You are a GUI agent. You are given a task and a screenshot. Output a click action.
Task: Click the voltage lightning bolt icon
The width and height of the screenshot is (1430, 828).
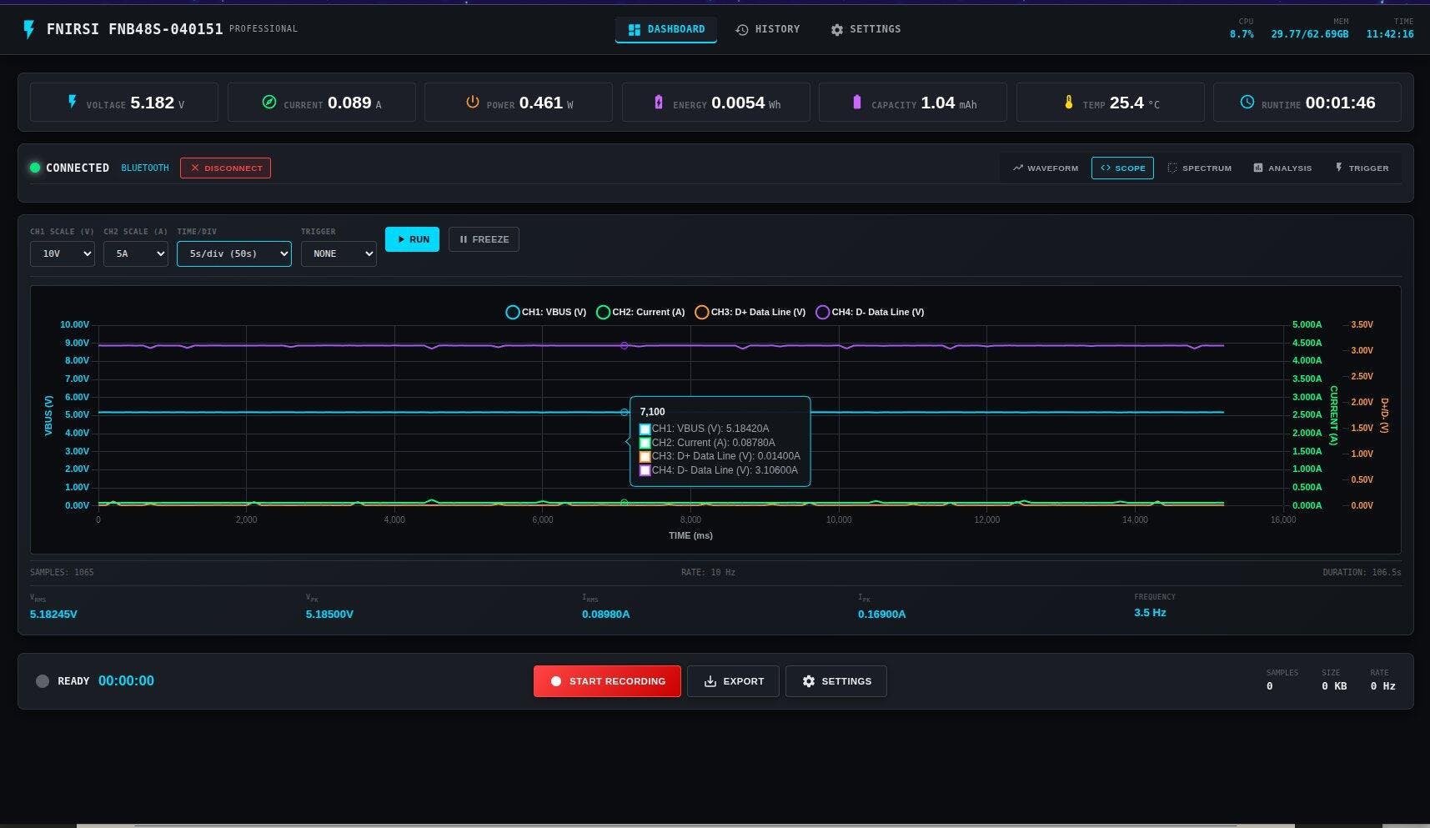click(x=73, y=102)
